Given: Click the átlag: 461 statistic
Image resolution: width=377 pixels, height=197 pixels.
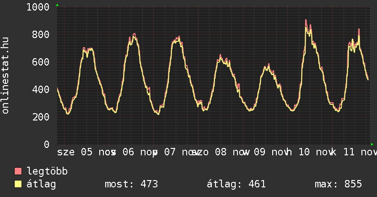Looking at the screenshot, I should pyautogui.click(x=236, y=184).
